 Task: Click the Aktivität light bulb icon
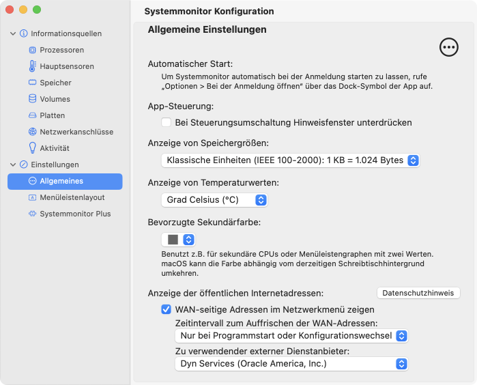[32, 148]
